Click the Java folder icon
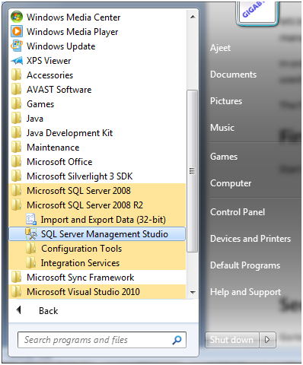Viewport: 303px width, 365px height. pos(17,119)
